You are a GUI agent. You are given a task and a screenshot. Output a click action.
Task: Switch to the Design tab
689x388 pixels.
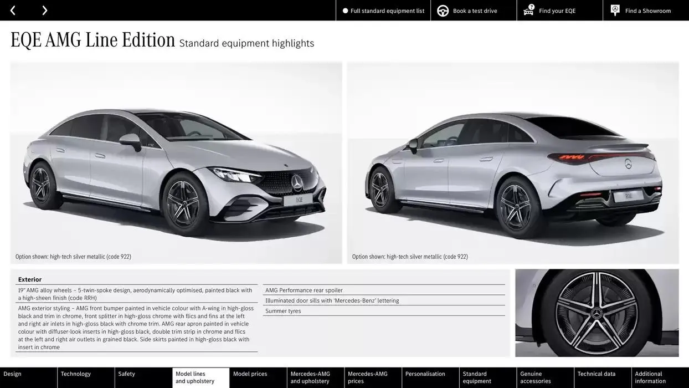(x=28, y=377)
